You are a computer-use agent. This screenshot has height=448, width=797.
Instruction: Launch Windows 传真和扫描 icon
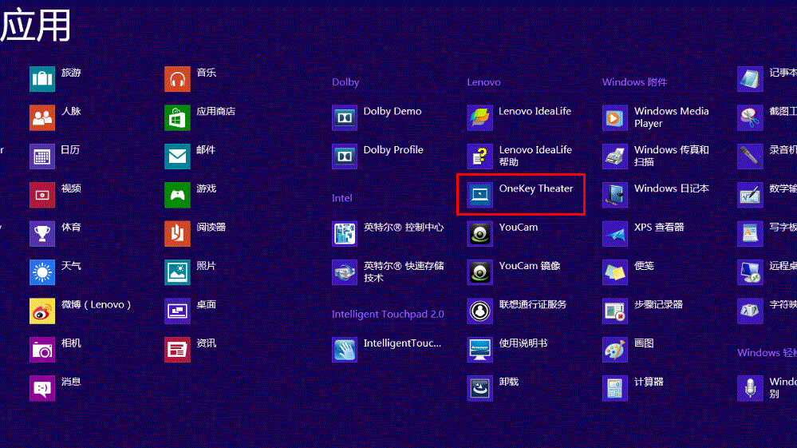[615, 156]
